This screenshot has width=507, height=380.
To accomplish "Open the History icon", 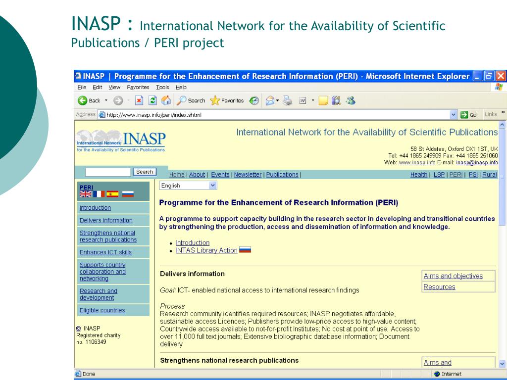I will coord(254,101).
